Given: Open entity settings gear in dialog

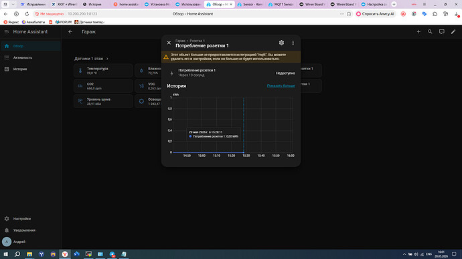Looking at the screenshot, I should (x=281, y=43).
